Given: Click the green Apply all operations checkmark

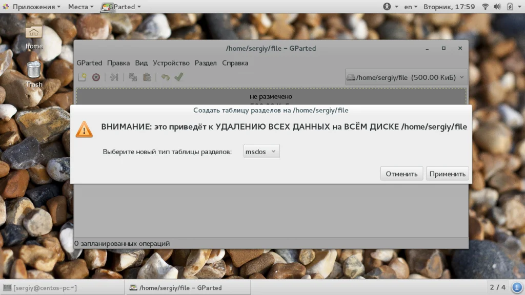Looking at the screenshot, I should coord(179,77).
